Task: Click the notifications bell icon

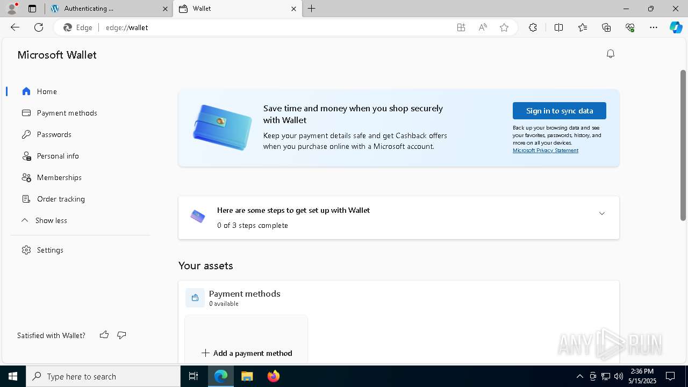Action: click(x=610, y=54)
